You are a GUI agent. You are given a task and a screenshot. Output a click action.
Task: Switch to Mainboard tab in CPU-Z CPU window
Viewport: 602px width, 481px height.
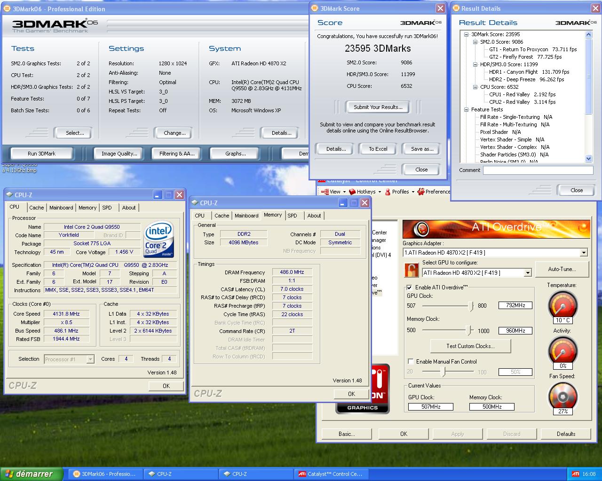(61, 208)
